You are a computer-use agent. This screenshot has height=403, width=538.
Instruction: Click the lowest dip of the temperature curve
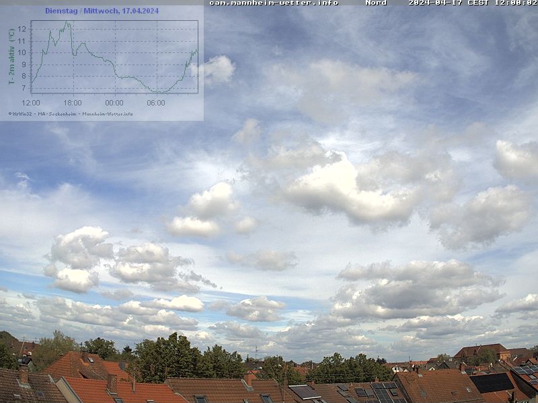(157, 92)
